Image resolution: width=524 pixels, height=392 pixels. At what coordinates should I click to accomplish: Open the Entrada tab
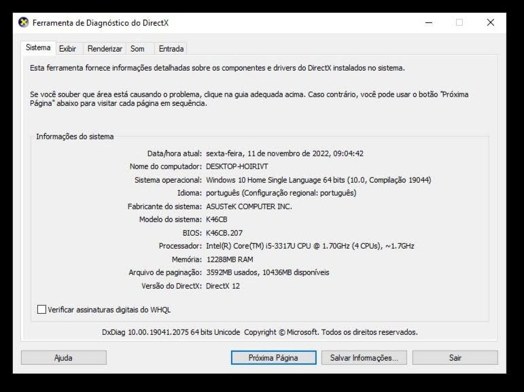(171, 49)
